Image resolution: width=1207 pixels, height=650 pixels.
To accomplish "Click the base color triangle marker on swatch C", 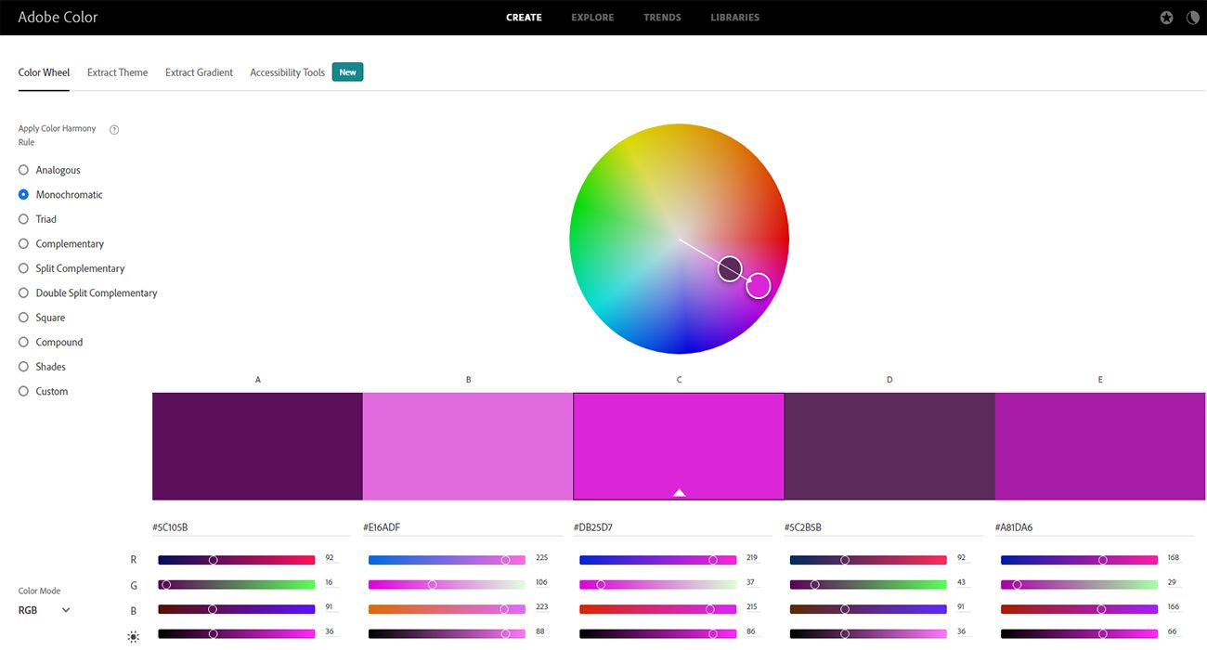I will coord(679,492).
